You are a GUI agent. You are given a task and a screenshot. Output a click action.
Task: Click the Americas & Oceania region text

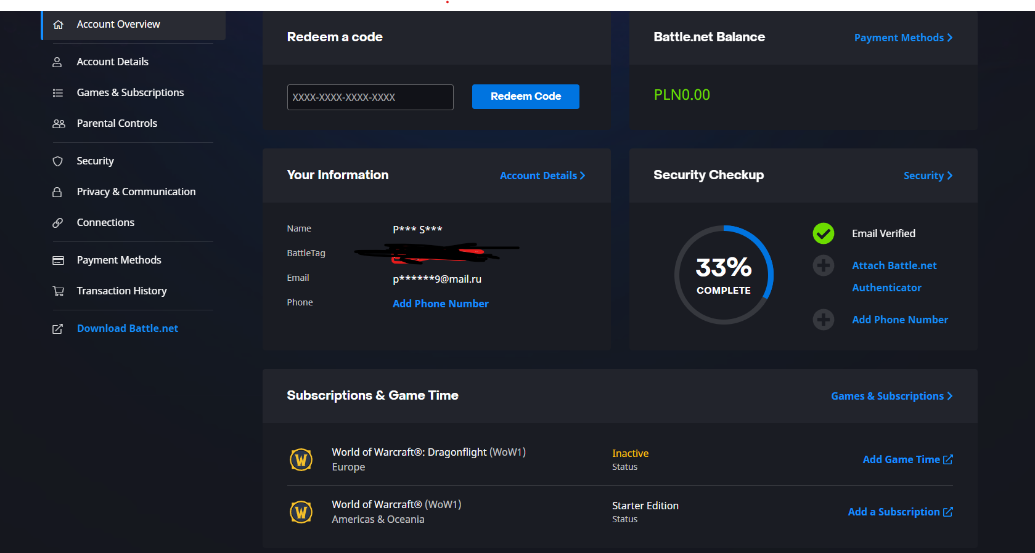pos(378,519)
